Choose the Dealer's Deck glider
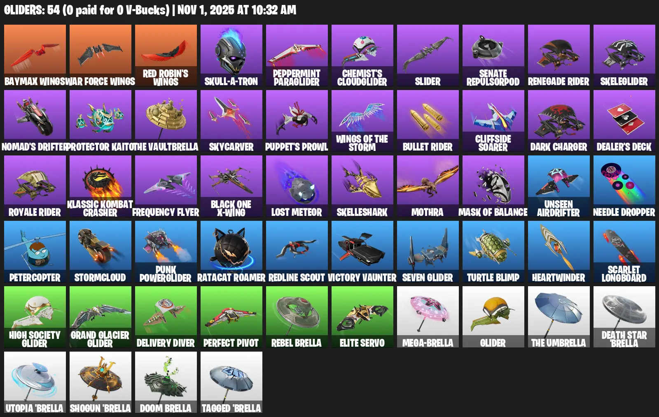The width and height of the screenshot is (659, 417). 624,121
